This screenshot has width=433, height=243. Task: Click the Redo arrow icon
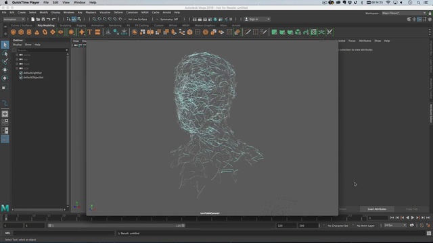54,20
